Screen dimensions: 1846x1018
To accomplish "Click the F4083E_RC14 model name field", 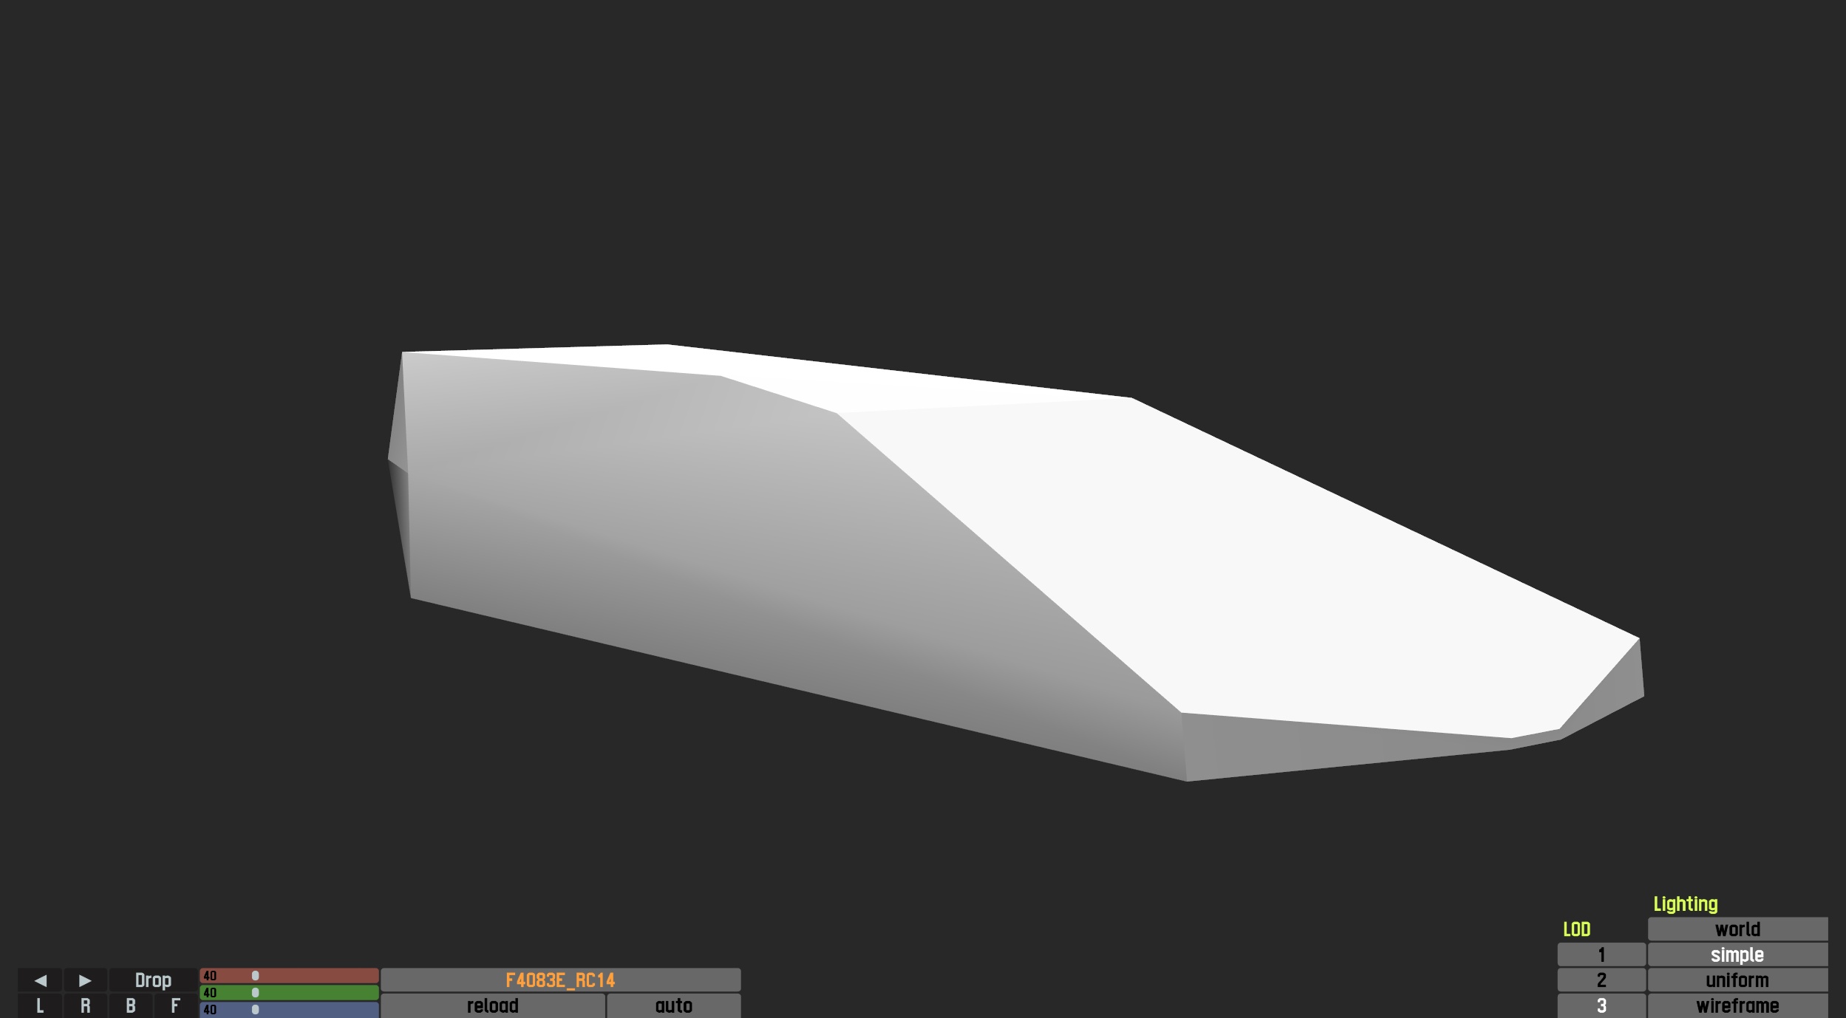I will [560, 980].
